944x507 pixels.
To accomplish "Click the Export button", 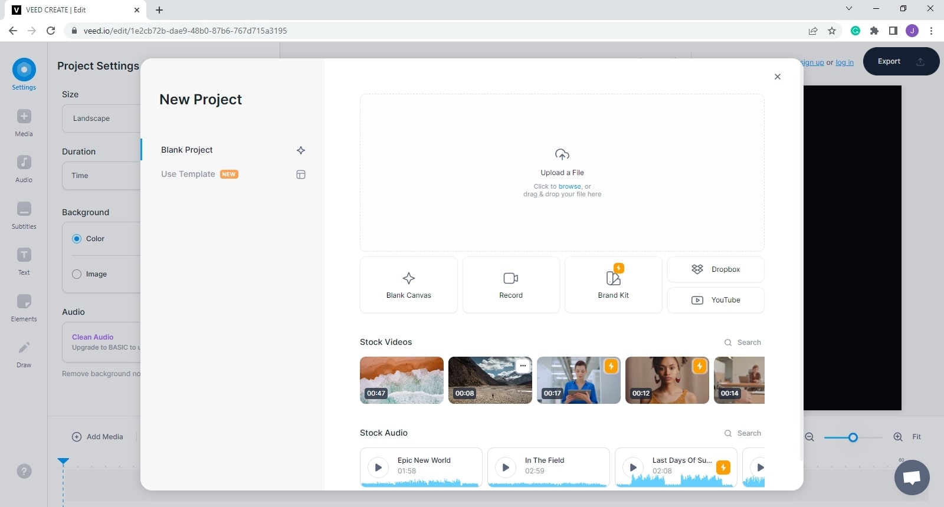I will click(x=901, y=61).
